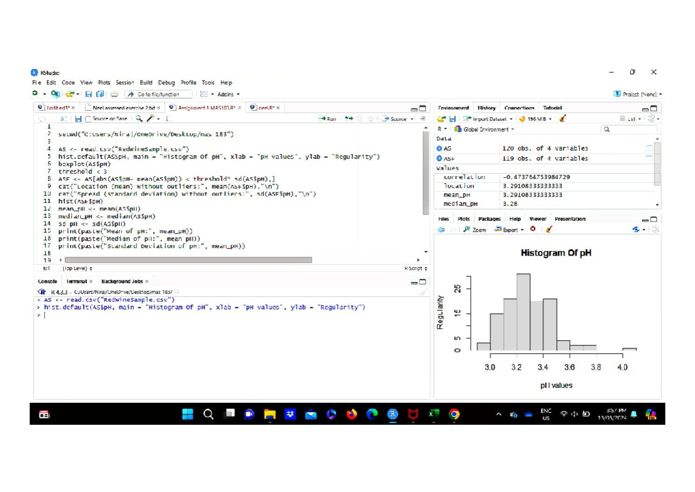695x492 pixels.
Task: Toggle the Source on Save checkbox
Action: (88, 119)
